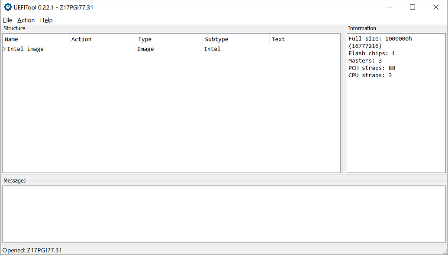
Task: Click the PCH straps line in Information
Action: (x=371, y=68)
